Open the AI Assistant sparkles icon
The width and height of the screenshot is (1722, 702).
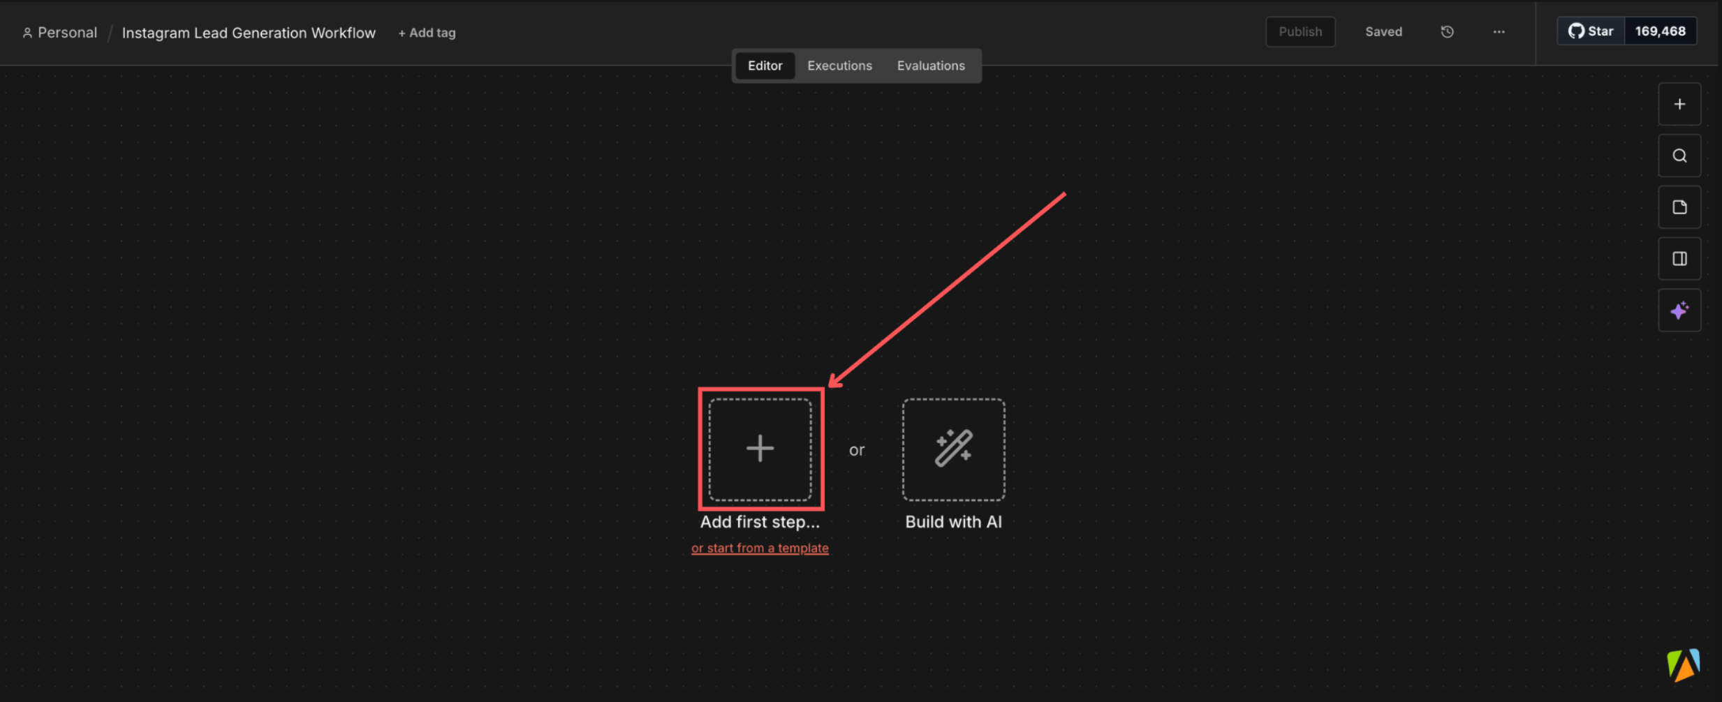click(x=1679, y=310)
